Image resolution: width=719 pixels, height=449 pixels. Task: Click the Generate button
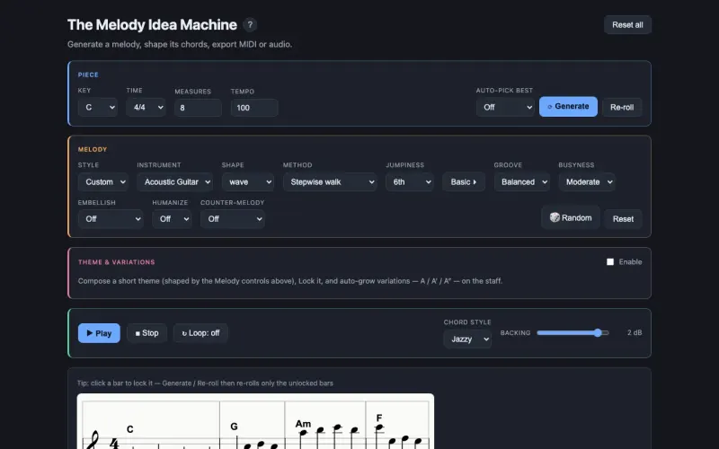pyautogui.click(x=568, y=106)
